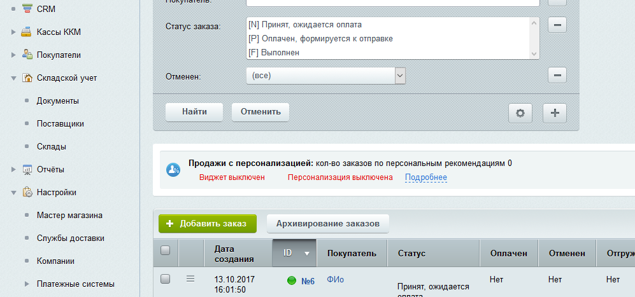Click the Покупатели users icon

27,55
